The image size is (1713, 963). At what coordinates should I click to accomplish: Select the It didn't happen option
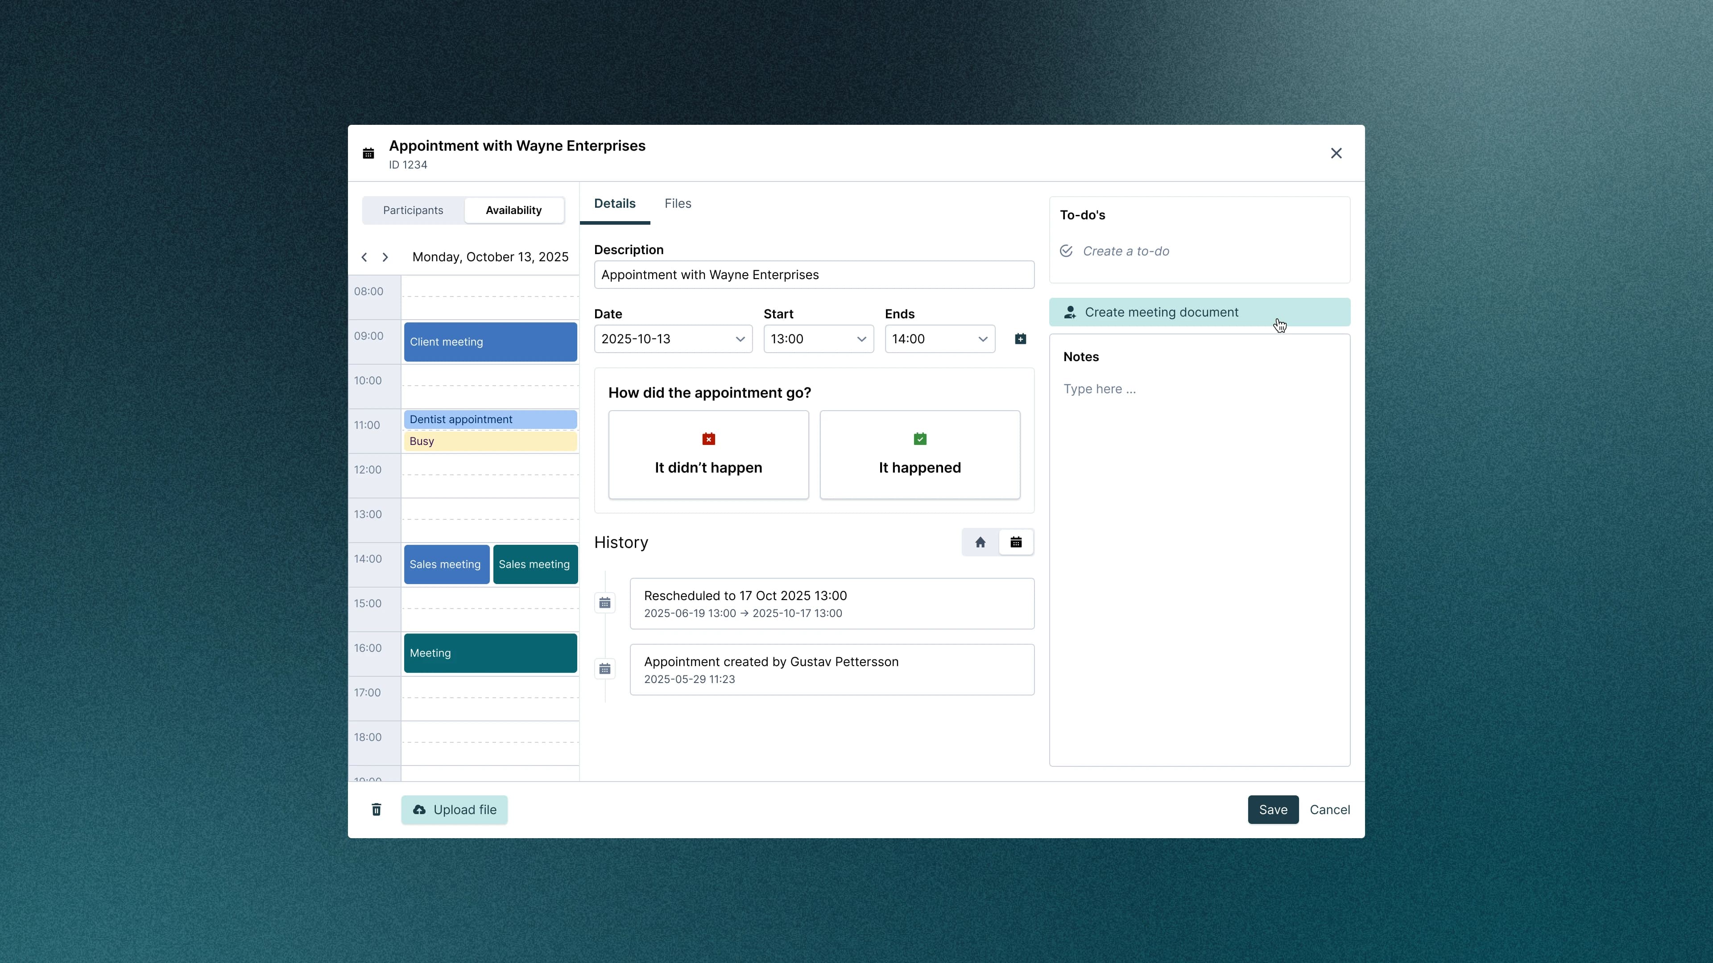(708, 455)
